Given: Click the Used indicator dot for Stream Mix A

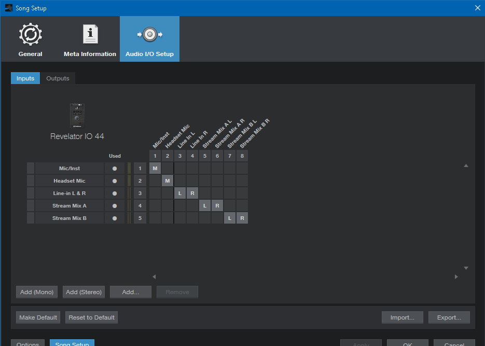Looking at the screenshot, I should coord(115,205).
